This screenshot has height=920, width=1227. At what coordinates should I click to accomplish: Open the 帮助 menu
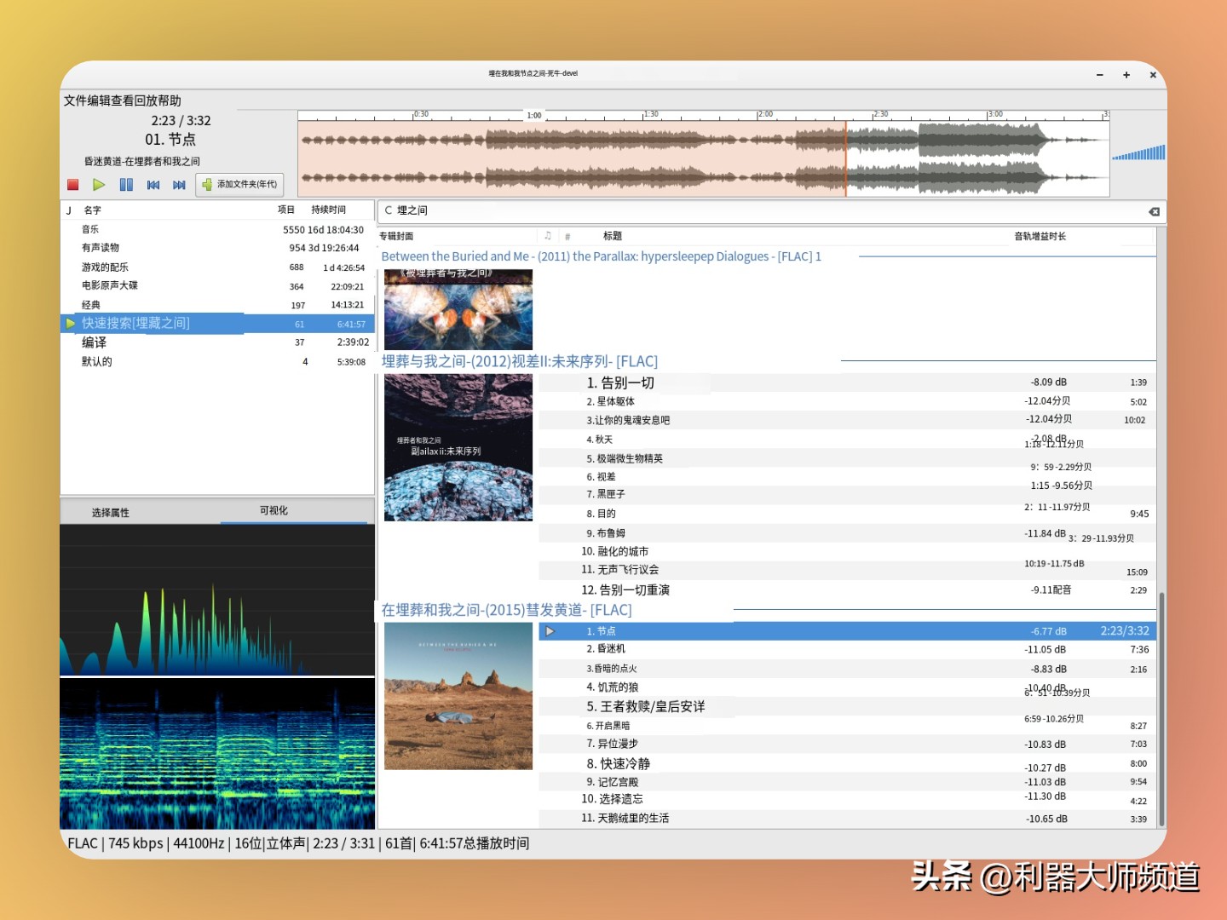coord(170,101)
